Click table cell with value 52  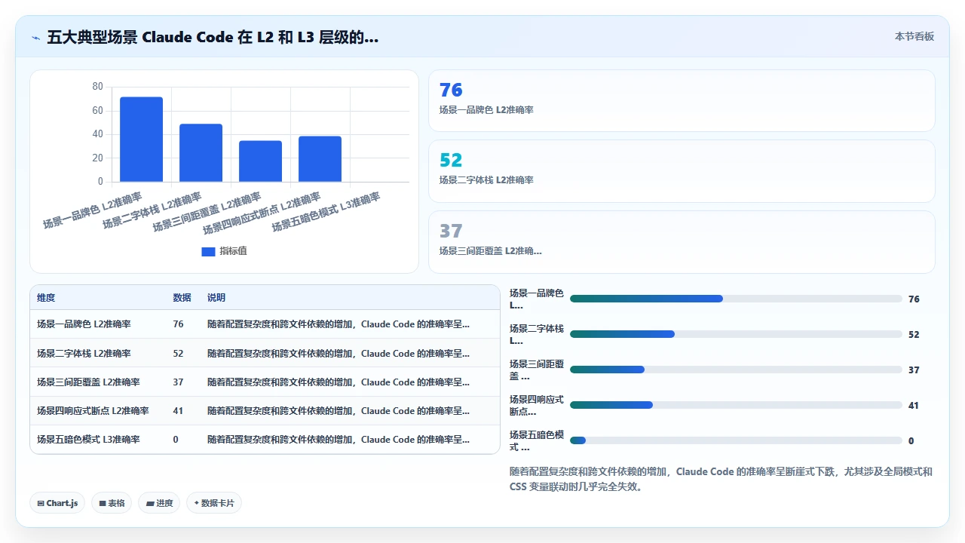coord(178,353)
